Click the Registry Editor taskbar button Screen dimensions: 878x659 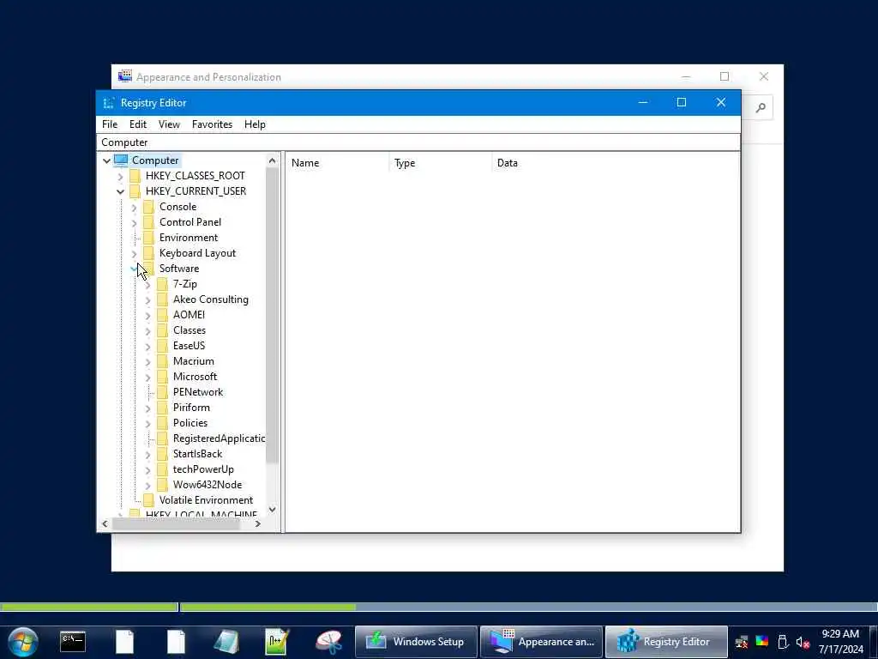666,642
